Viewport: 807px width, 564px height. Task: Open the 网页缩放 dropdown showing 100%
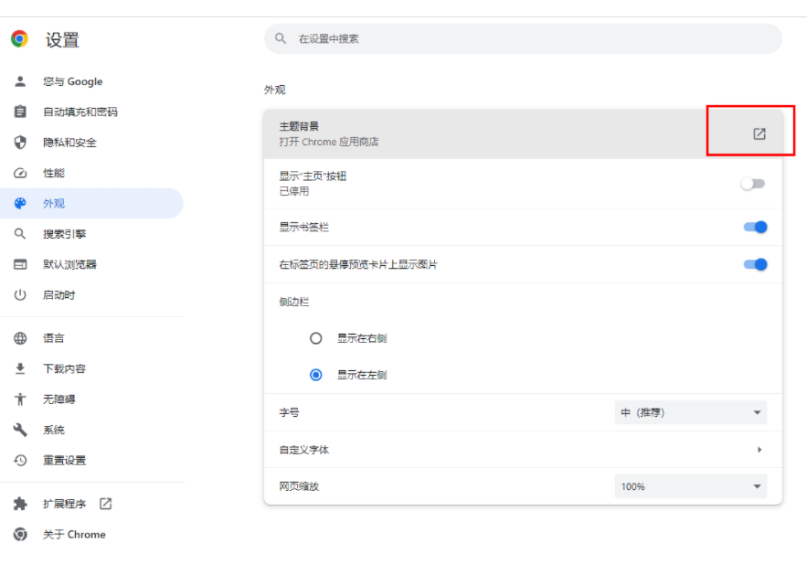(x=690, y=486)
